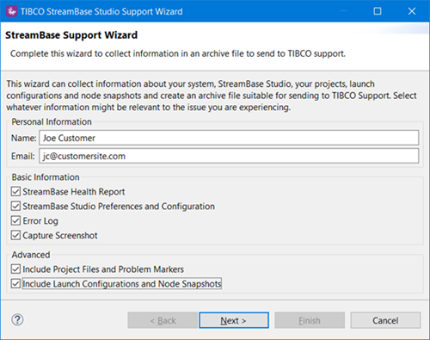
Task: Open help with the question mark icon
Action: pyautogui.click(x=17, y=319)
